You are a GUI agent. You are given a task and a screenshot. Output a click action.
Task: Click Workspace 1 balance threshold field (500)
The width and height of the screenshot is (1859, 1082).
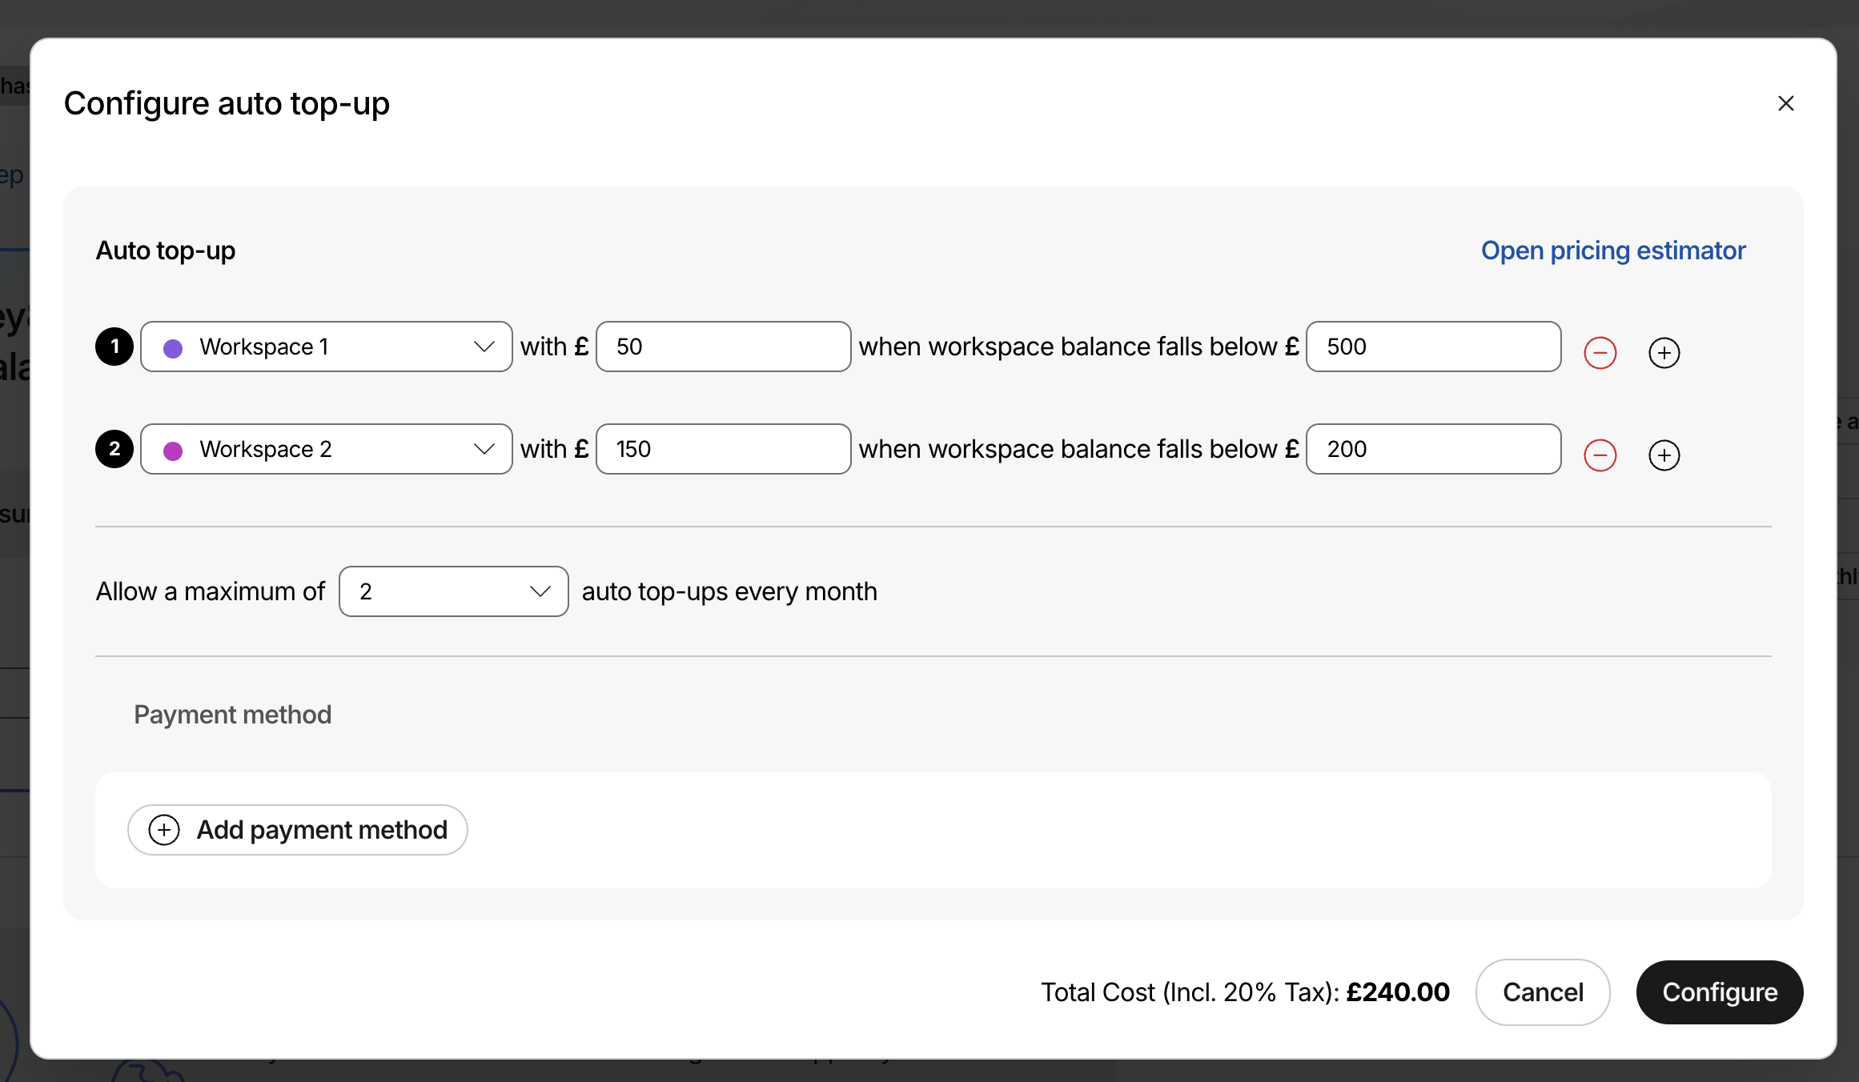tap(1432, 347)
